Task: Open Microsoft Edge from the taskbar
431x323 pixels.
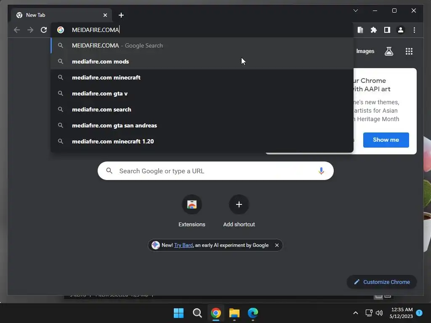Action: tap(253, 313)
